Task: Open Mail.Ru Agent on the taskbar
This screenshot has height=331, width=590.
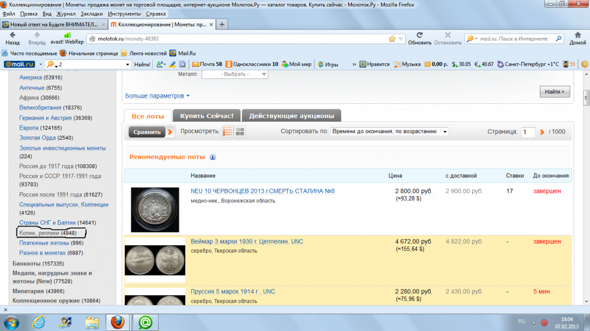Action: (145, 322)
